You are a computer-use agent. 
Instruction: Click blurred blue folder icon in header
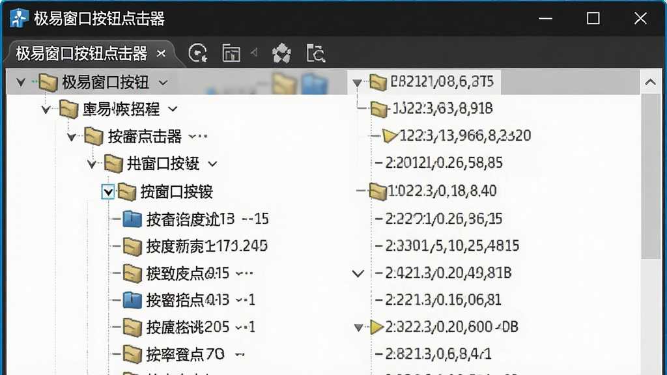[x=315, y=84]
